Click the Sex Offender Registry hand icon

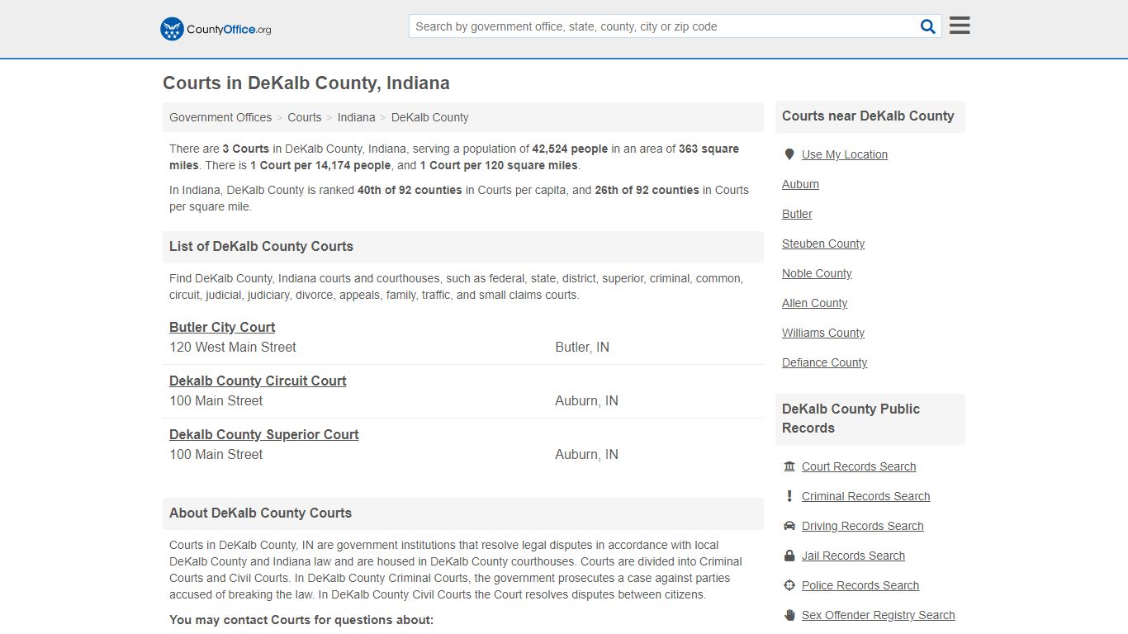(789, 615)
